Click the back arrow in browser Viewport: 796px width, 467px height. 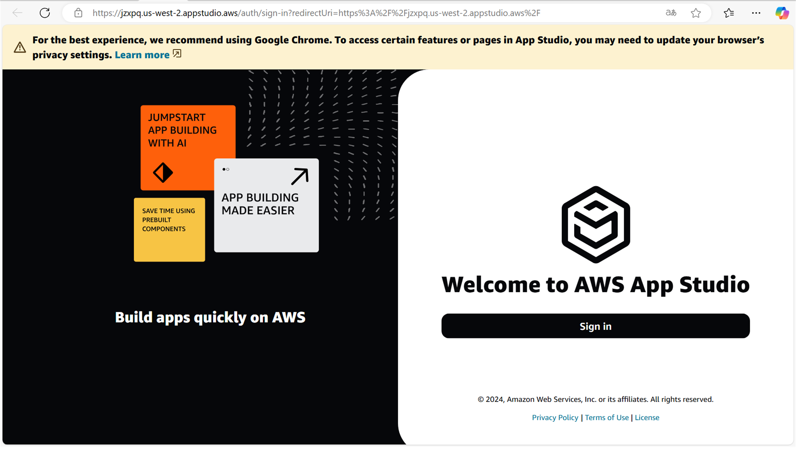pyautogui.click(x=17, y=13)
